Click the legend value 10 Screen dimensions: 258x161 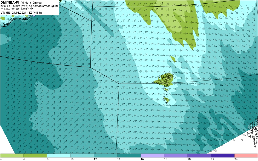coord(72,159)
